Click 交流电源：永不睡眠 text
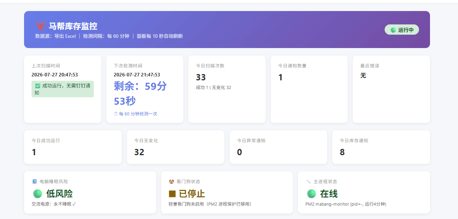 click(54, 204)
